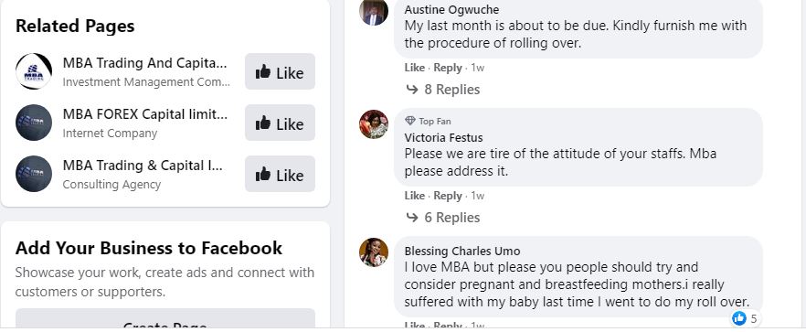Open the Blessing Charles Umo name link
The image size is (806, 332).
462,252
